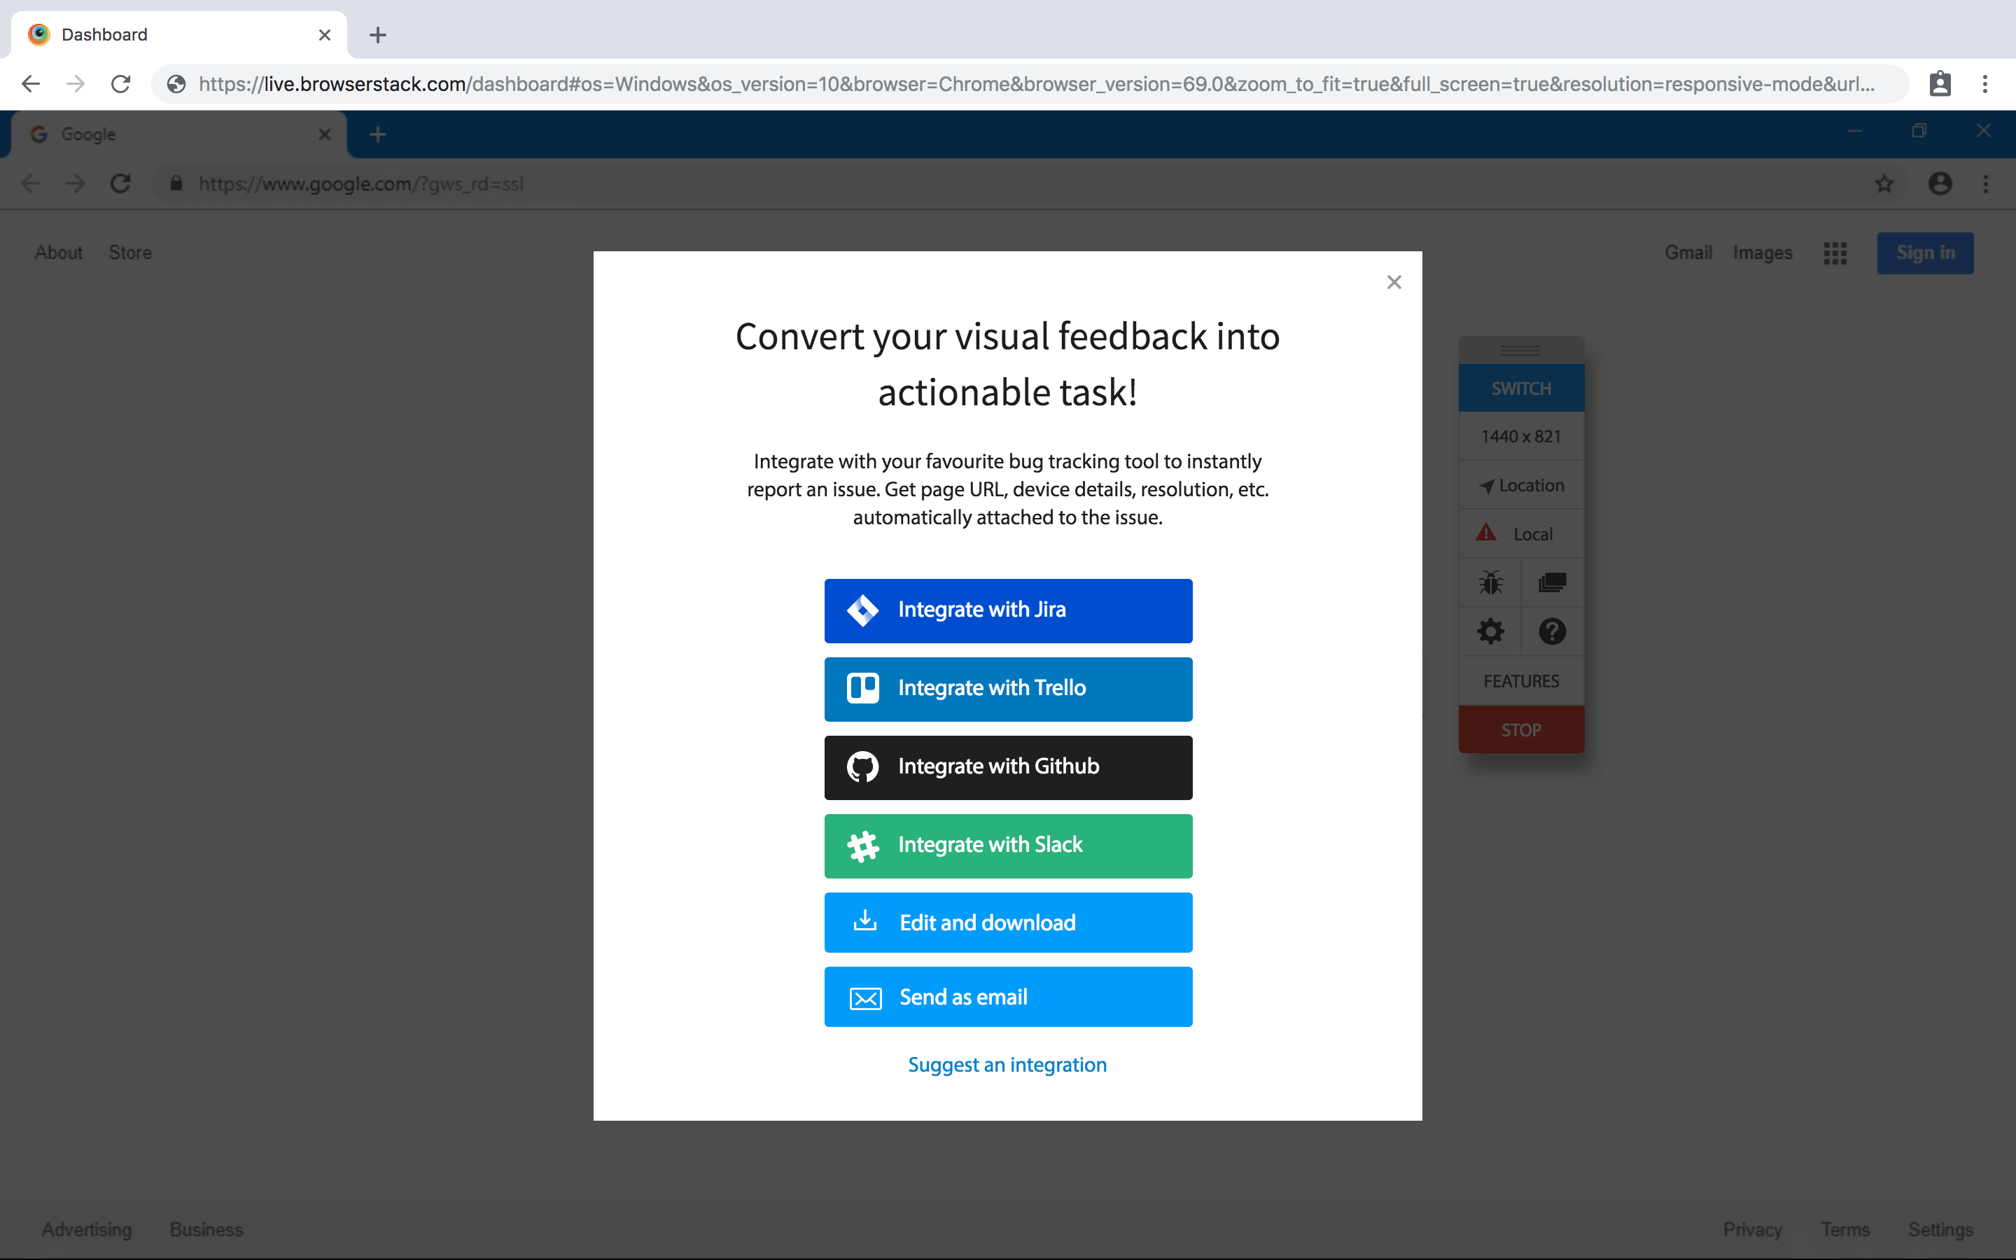The height and width of the screenshot is (1260, 2016).
Task: Go back in outer Chrome browser
Action: click(31, 83)
